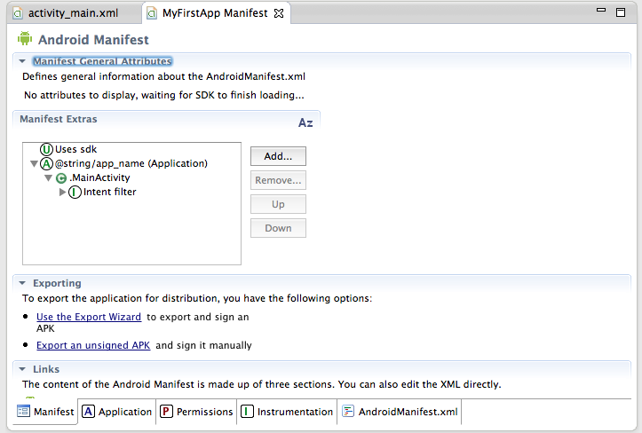The height and width of the screenshot is (433, 642).
Task: Collapse the Links section
Action: pos(22,369)
